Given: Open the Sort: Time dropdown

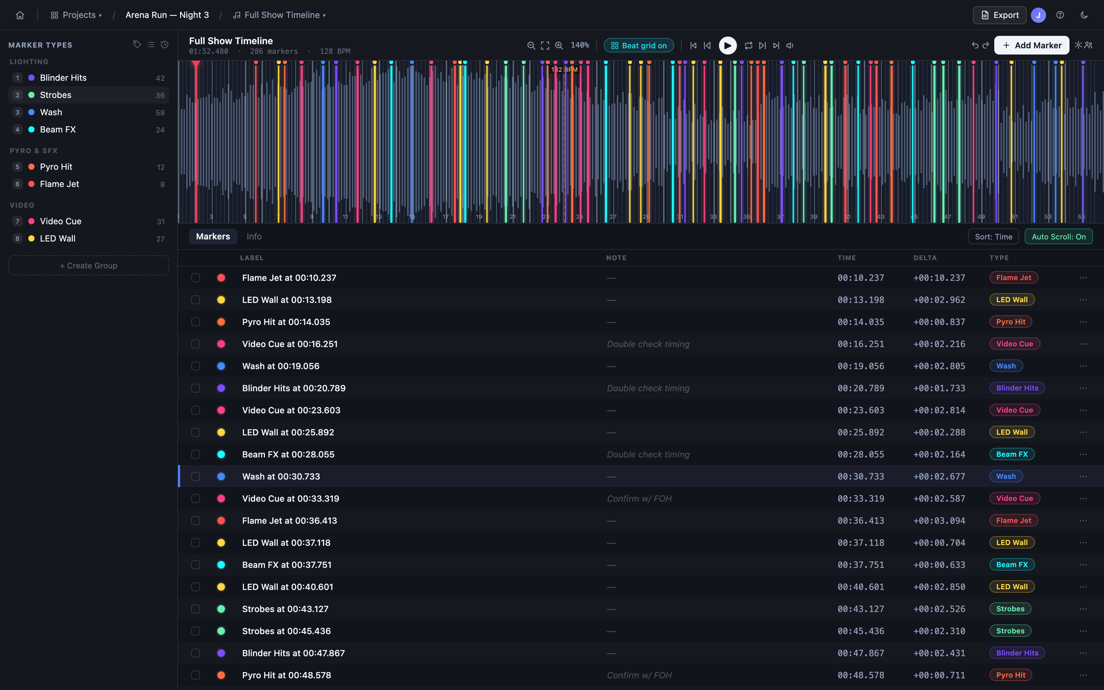Looking at the screenshot, I should click(993, 236).
